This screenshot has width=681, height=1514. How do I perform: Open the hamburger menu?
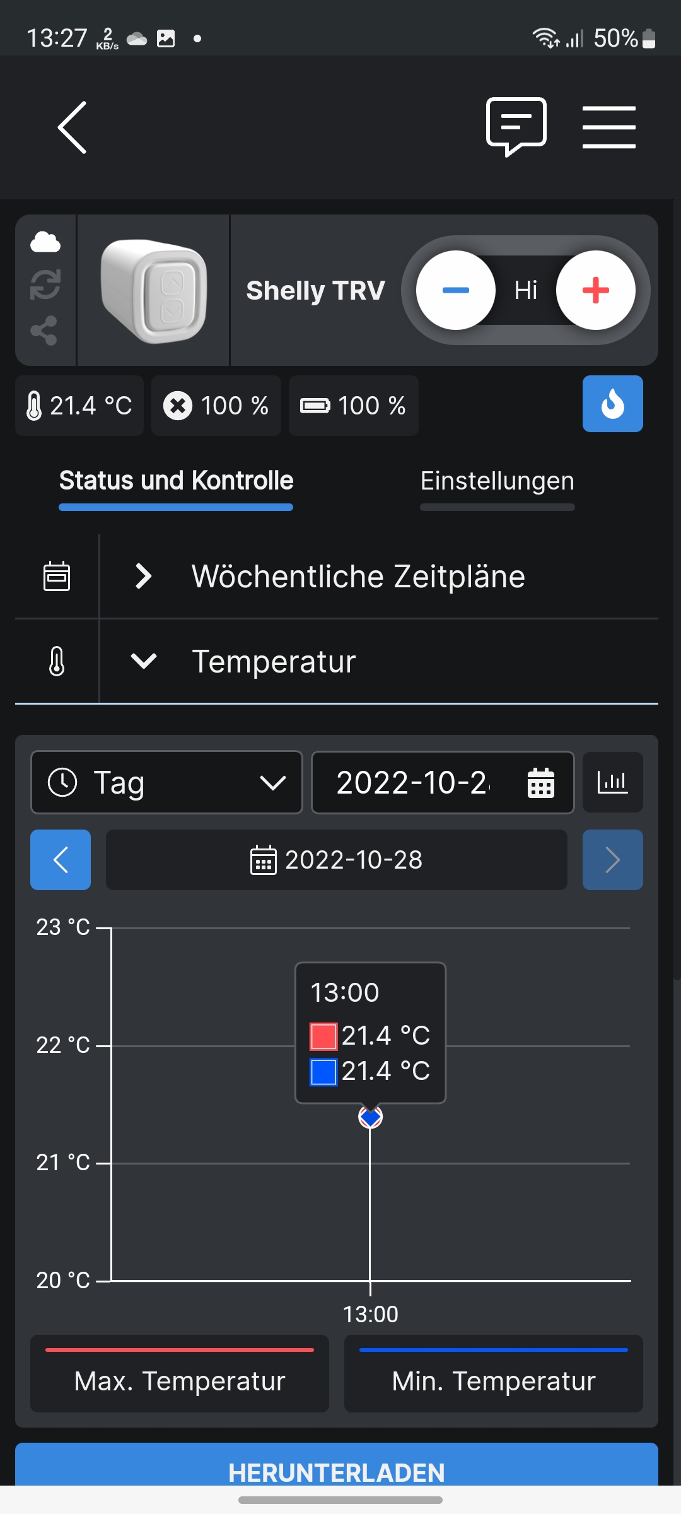click(x=608, y=127)
